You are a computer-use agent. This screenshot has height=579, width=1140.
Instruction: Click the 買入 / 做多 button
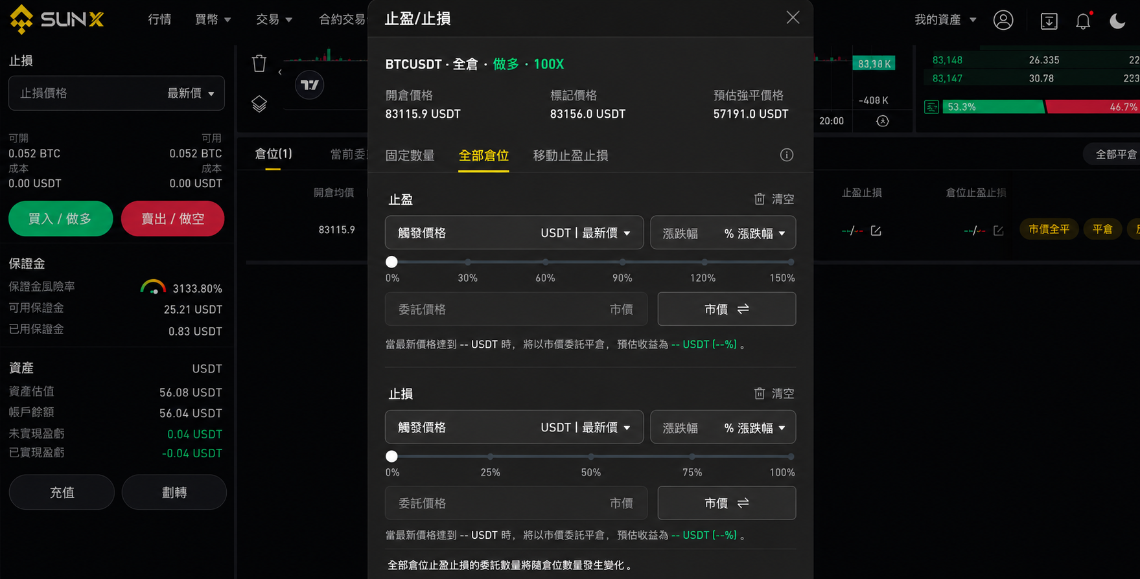tap(60, 219)
